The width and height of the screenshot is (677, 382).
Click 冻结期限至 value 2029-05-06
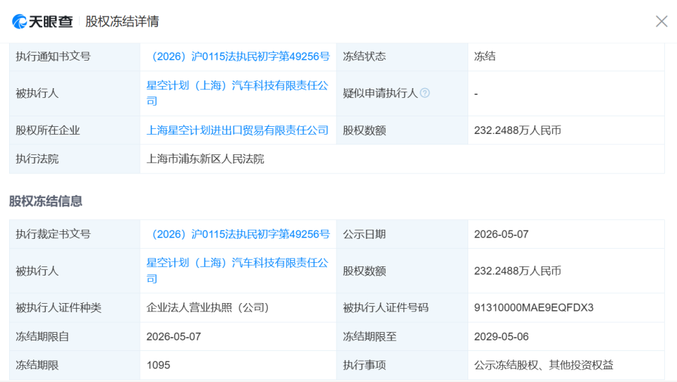tap(501, 337)
